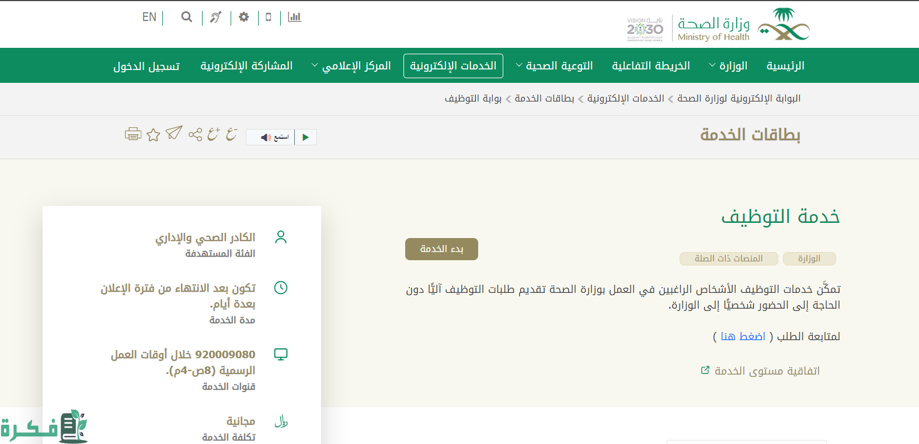This screenshot has height=444, width=919.
Task: Open تسجيل الدخول login menu item
Action: [x=147, y=67]
